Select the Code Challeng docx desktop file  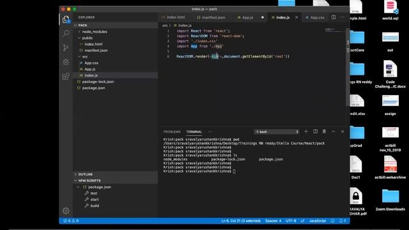coord(390,74)
